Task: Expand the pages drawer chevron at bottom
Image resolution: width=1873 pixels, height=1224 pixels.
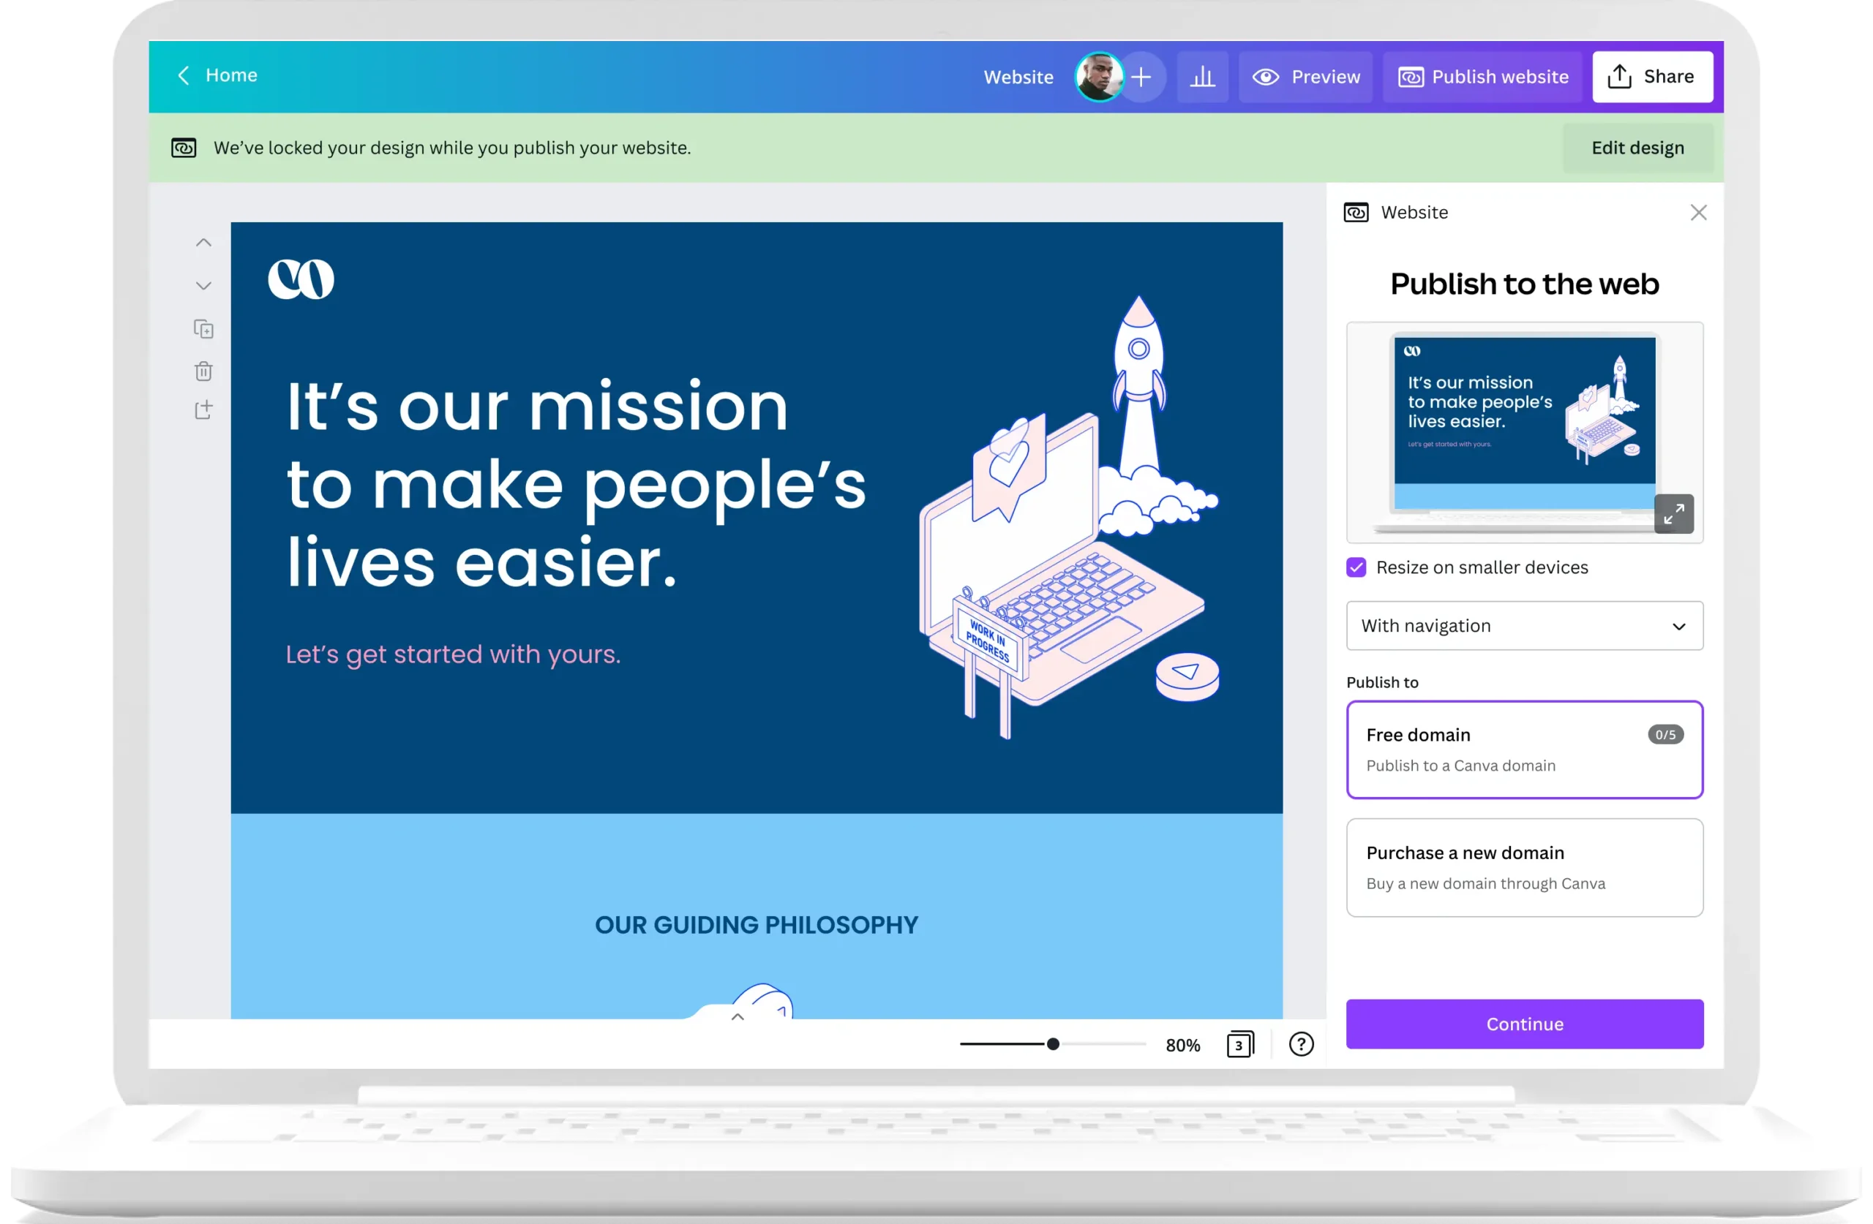Action: point(737,1017)
